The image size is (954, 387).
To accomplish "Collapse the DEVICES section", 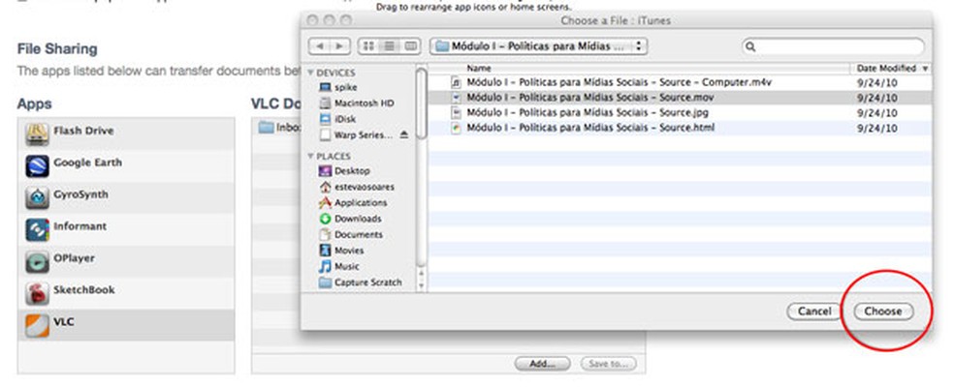I will click(x=311, y=73).
